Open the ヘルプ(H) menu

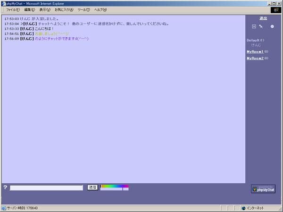click(x=100, y=10)
